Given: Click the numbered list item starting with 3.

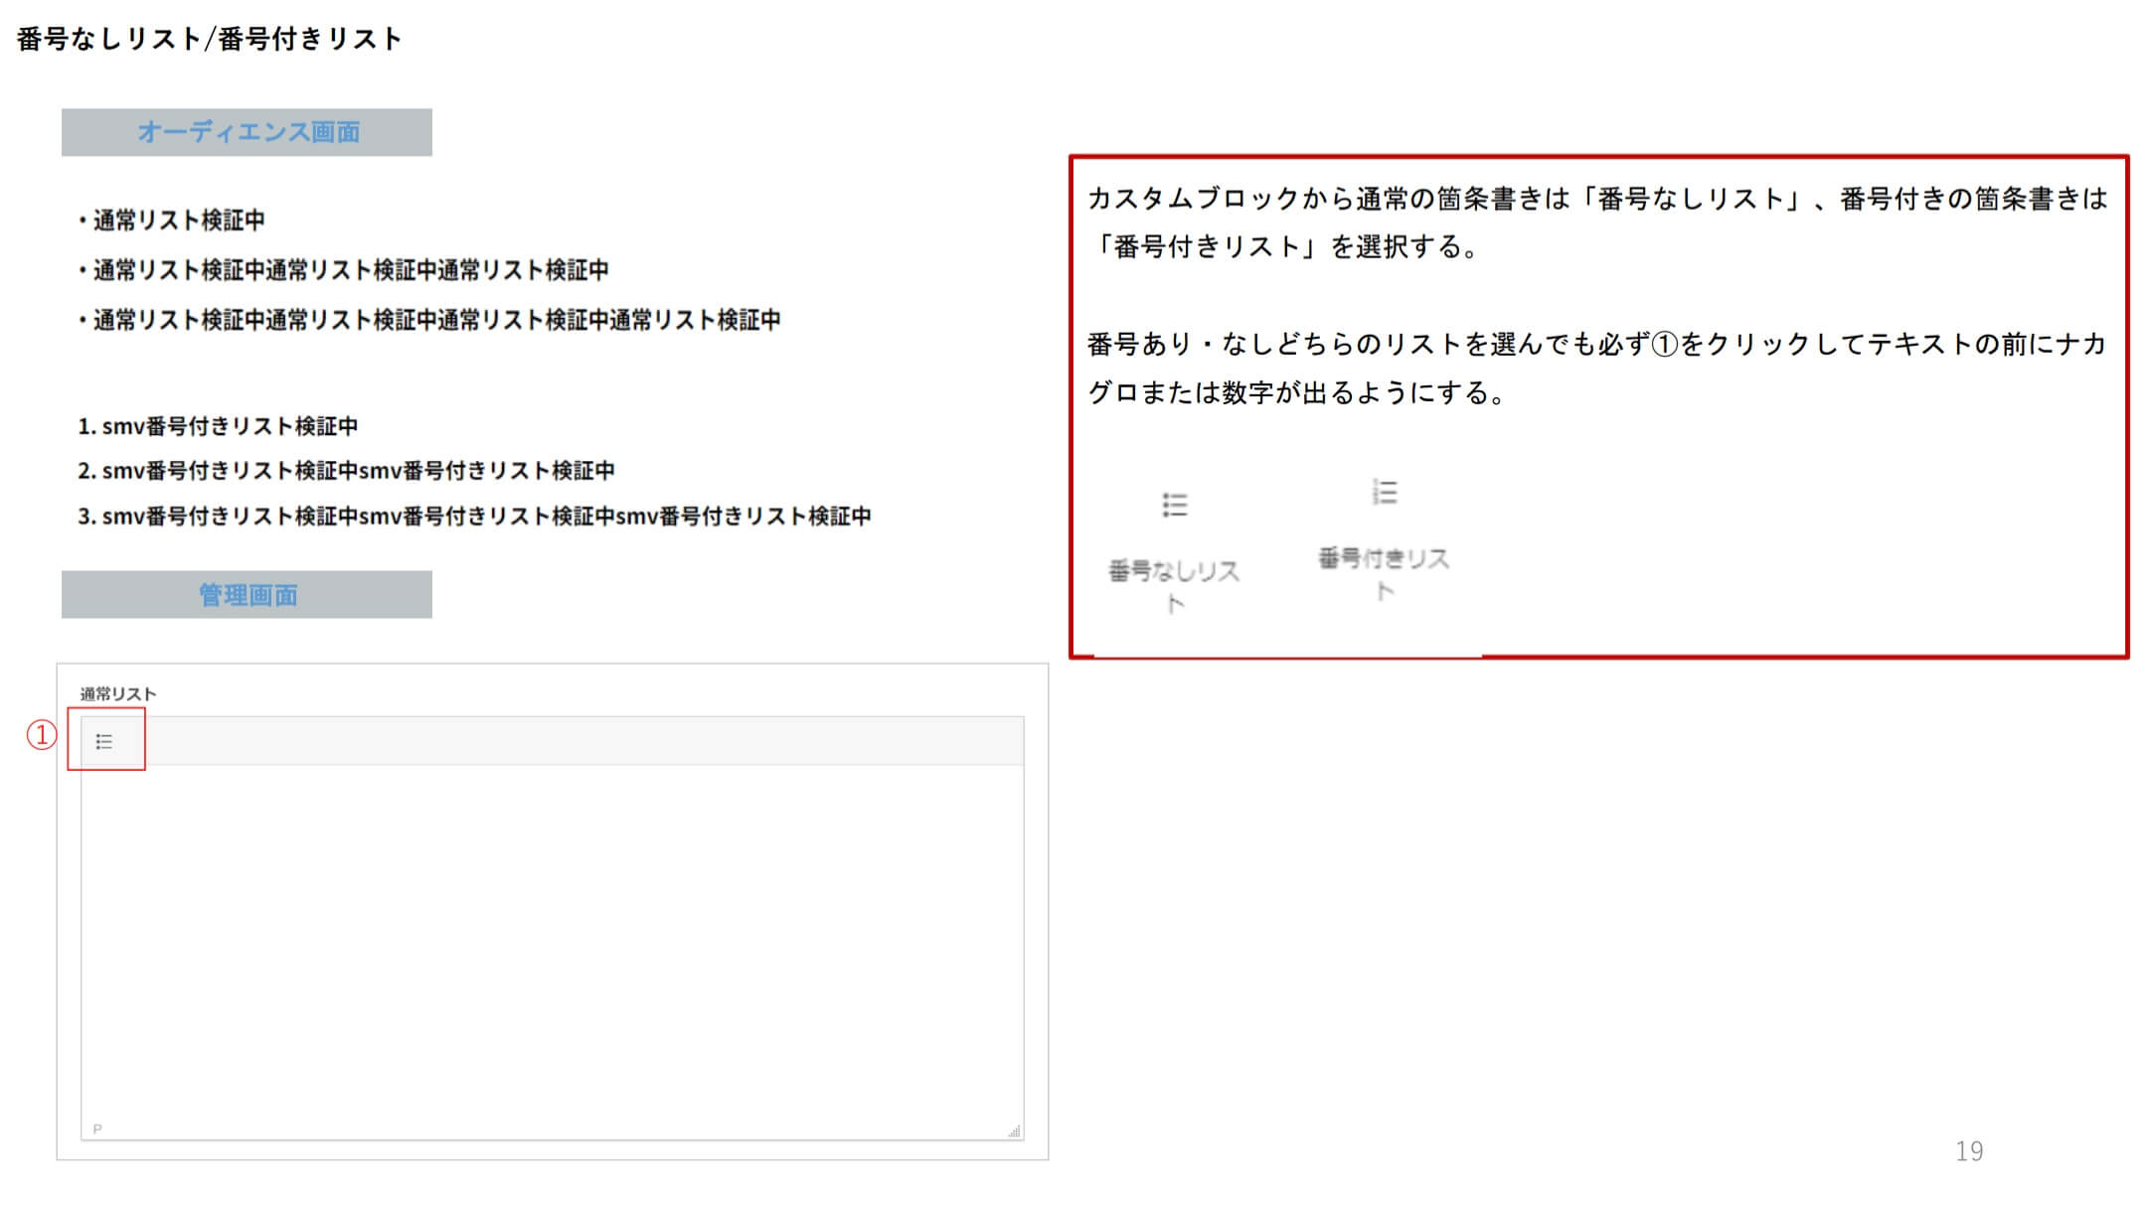Looking at the screenshot, I should (474, 516).
